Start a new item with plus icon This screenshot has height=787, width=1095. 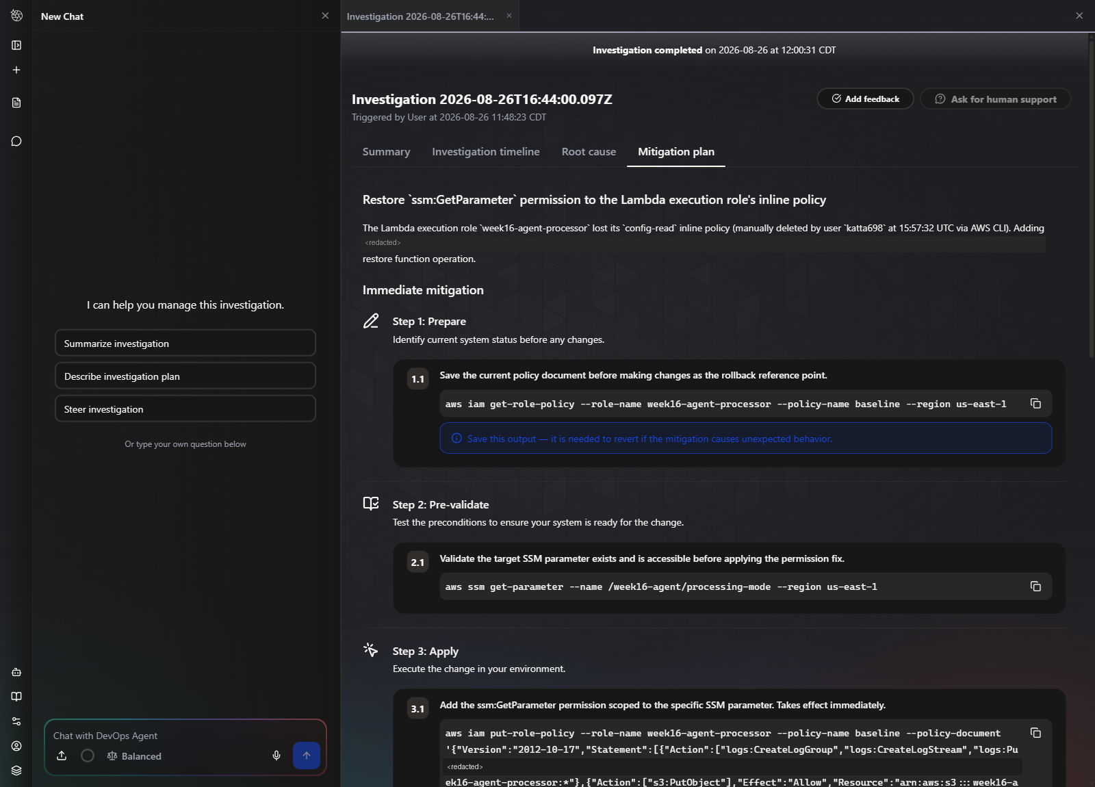click(16, 70)
